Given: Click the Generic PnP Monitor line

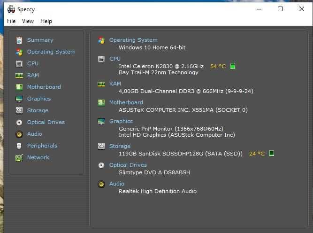Looking at the screenshot, I should (x=171, y=129).
